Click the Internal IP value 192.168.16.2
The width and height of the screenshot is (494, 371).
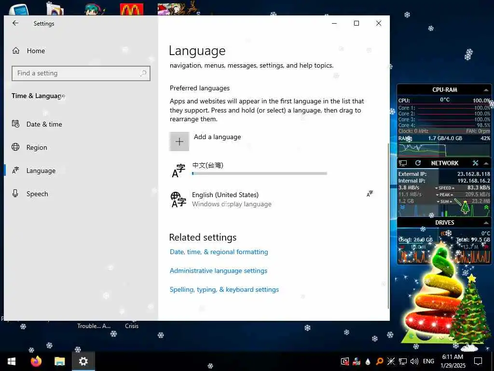(x=474, y=181)
